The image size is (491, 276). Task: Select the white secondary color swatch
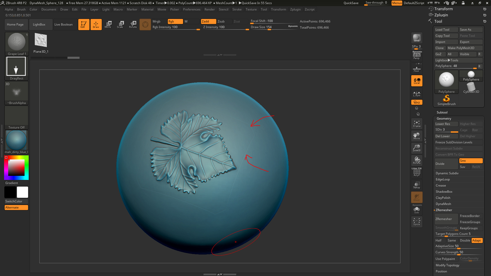click(23, 192)
